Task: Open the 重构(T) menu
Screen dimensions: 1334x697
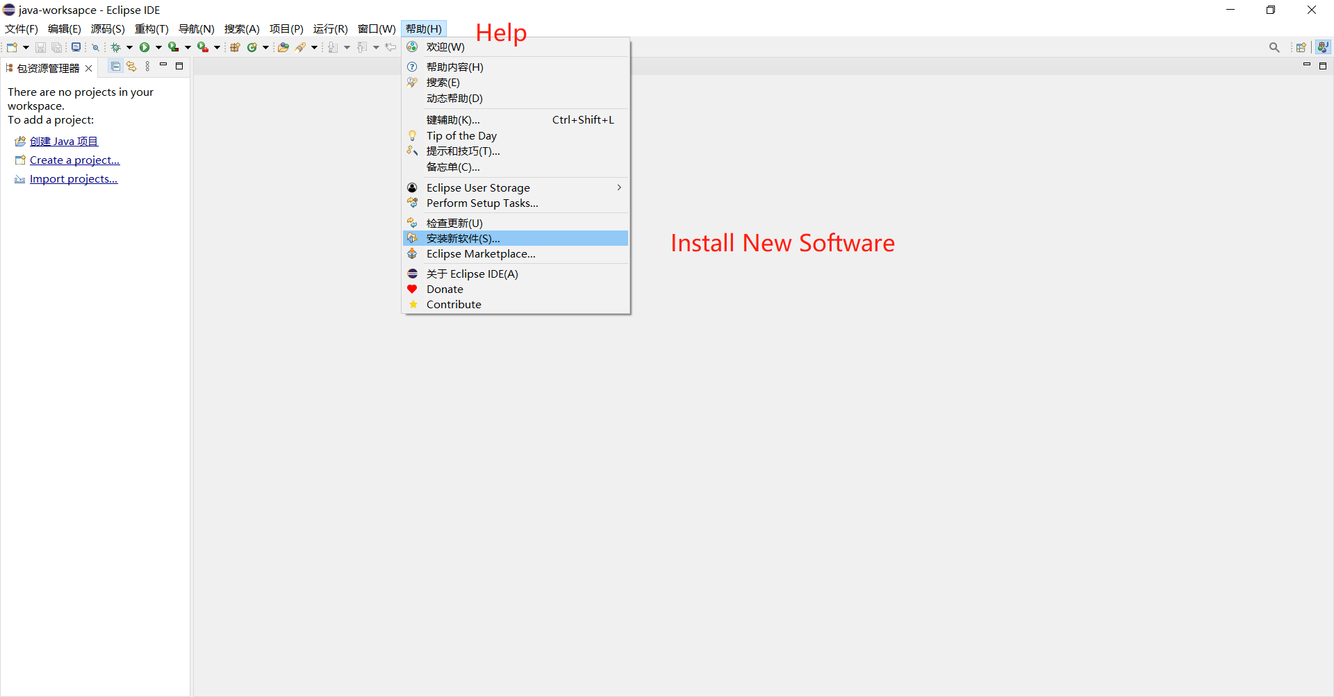Action: 151,28
